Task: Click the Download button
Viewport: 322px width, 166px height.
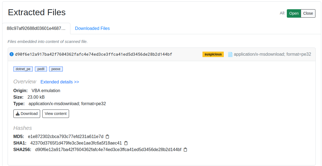Action: click(x=27, y=114)
